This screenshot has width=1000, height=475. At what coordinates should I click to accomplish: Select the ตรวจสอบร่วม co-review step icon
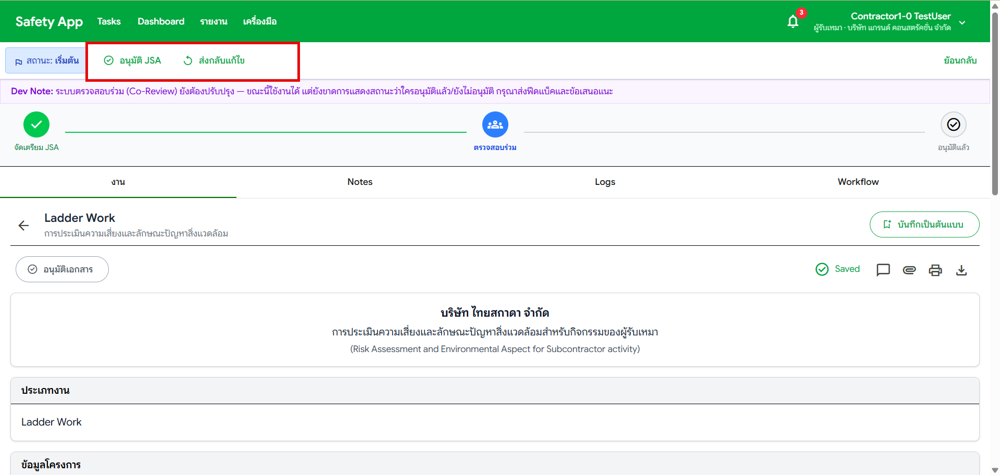(495, 124)
